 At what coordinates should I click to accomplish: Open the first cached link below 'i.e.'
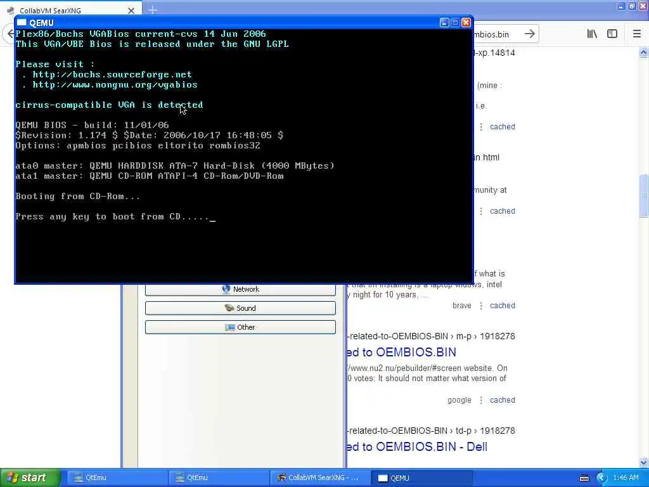click(x=503, y=127)
